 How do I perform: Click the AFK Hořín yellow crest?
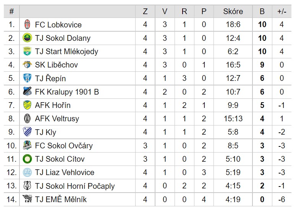27,105
